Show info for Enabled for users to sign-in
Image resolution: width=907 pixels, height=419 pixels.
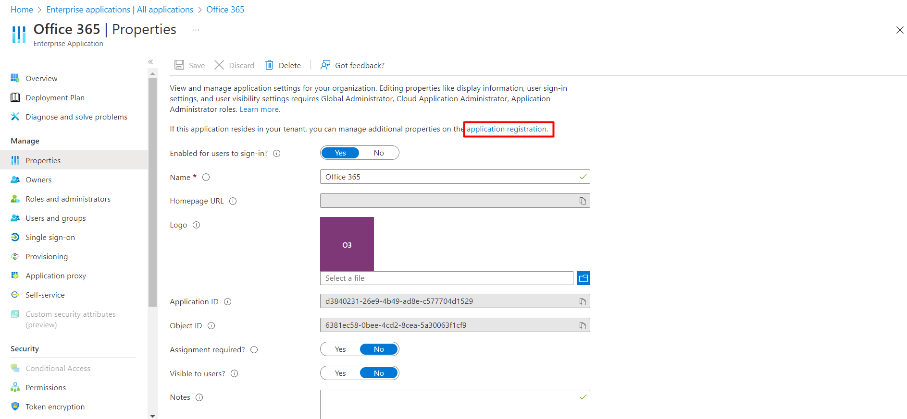click(x=277, y=154)
